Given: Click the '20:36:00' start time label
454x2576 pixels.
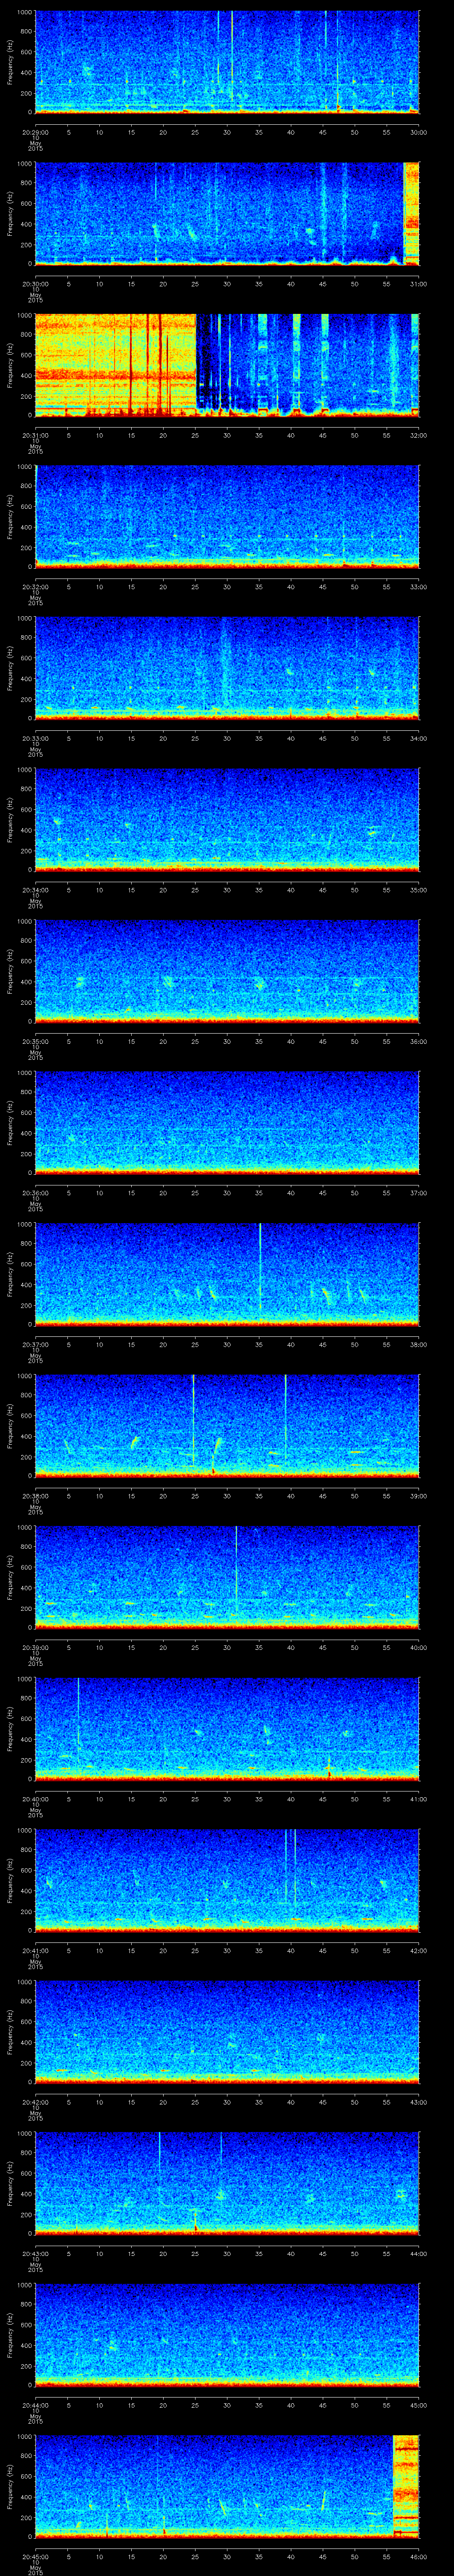Looking at the screenshot, I should pyautogui.click(x=35, y=1193).
